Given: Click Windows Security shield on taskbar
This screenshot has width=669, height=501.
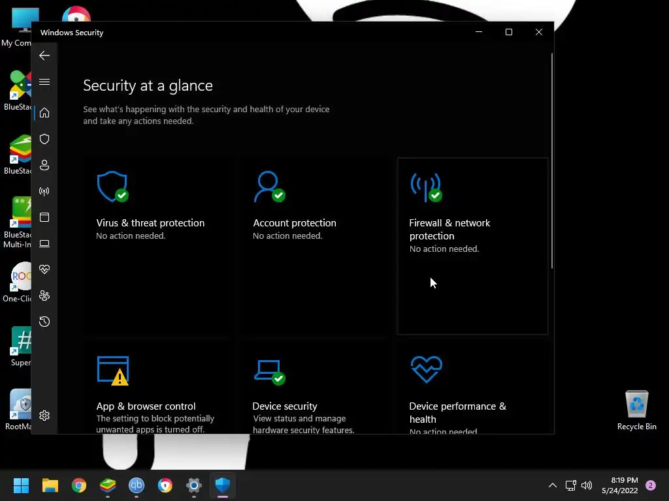Looking at the screenshot, I should (x=223, y=485).
